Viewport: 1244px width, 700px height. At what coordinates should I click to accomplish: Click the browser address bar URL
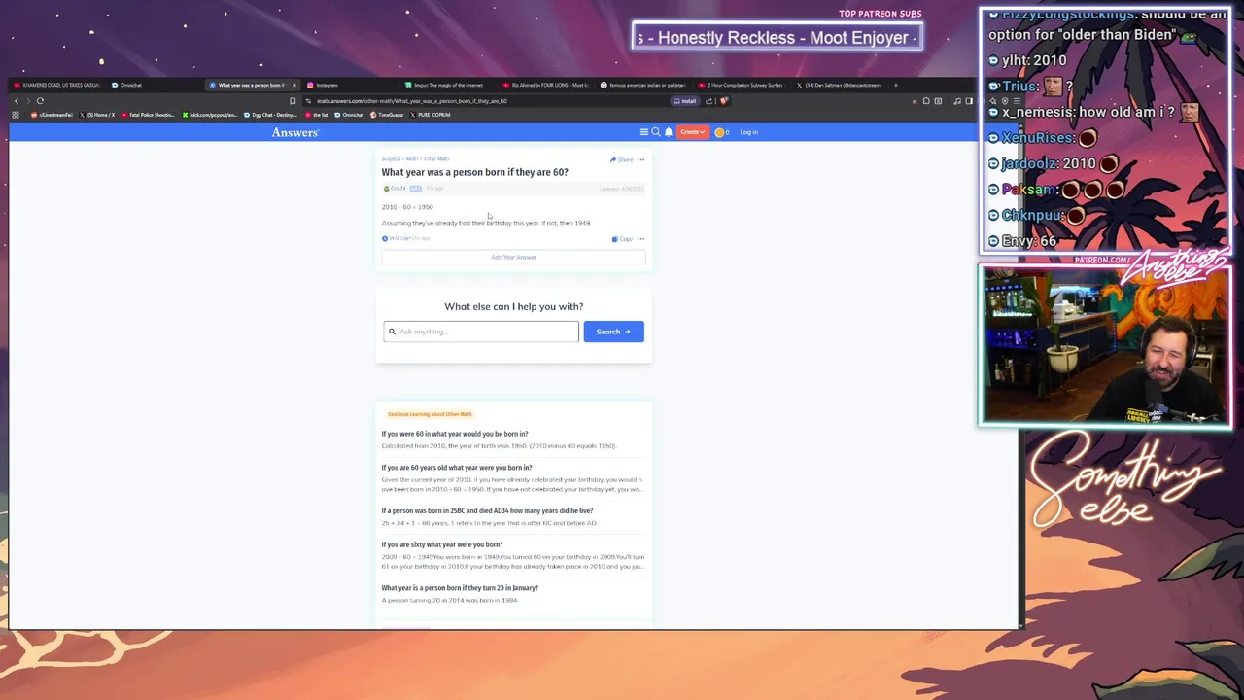pyautogui.click(x=411, y=101)
